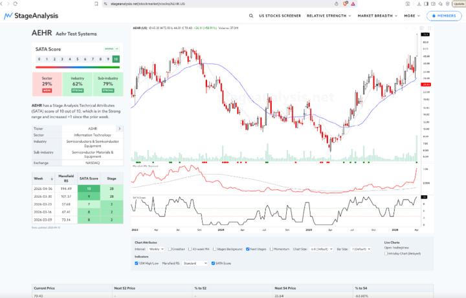This screenshot has width=466, height=298.
Task: Click the StageAnalysis logo
Action: [31, 16]
